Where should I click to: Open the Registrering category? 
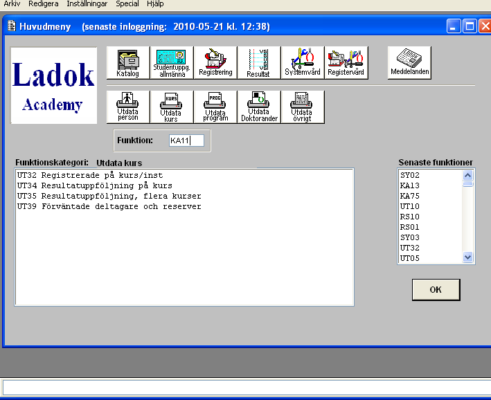pyautogui.click(x=215, y=63)
